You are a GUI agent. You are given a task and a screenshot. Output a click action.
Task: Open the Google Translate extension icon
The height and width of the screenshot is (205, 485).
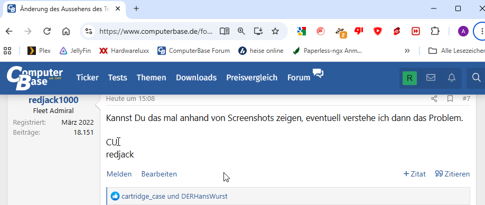(x=301, y=31)
